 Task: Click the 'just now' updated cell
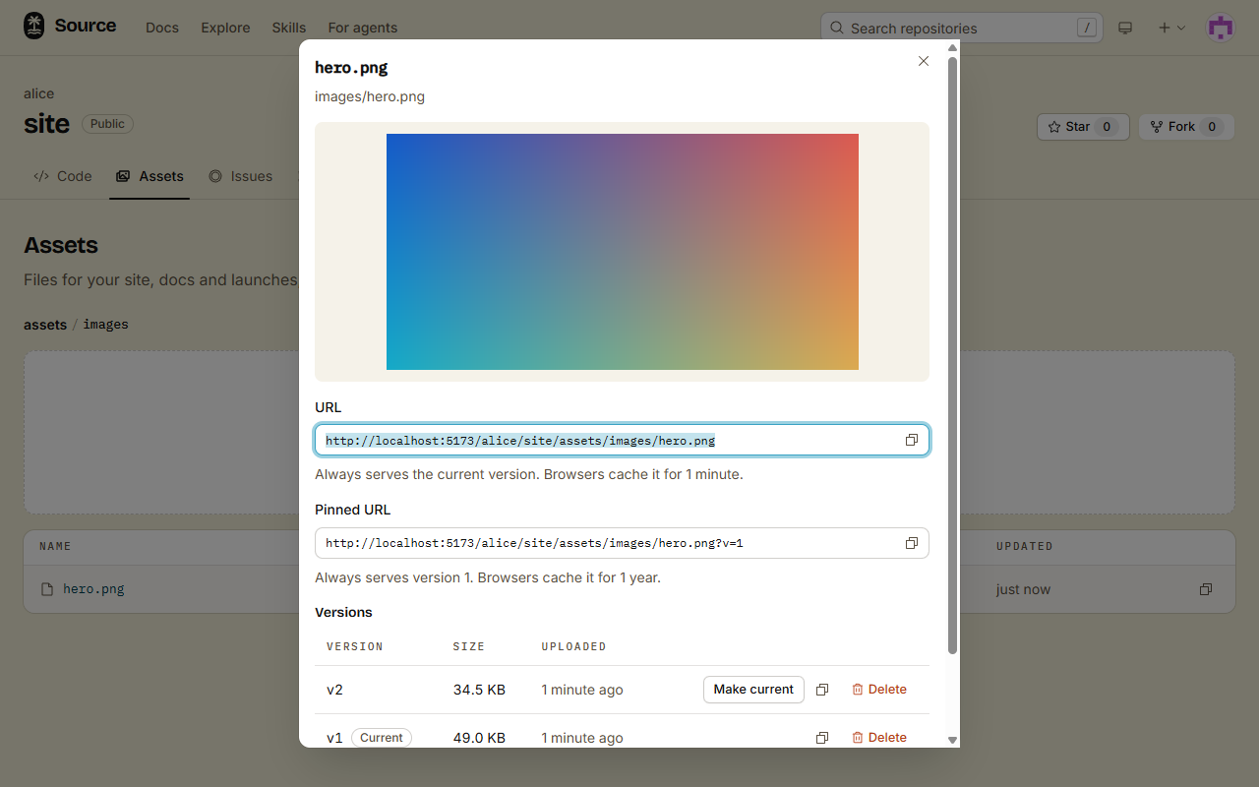click(1023, 589)
